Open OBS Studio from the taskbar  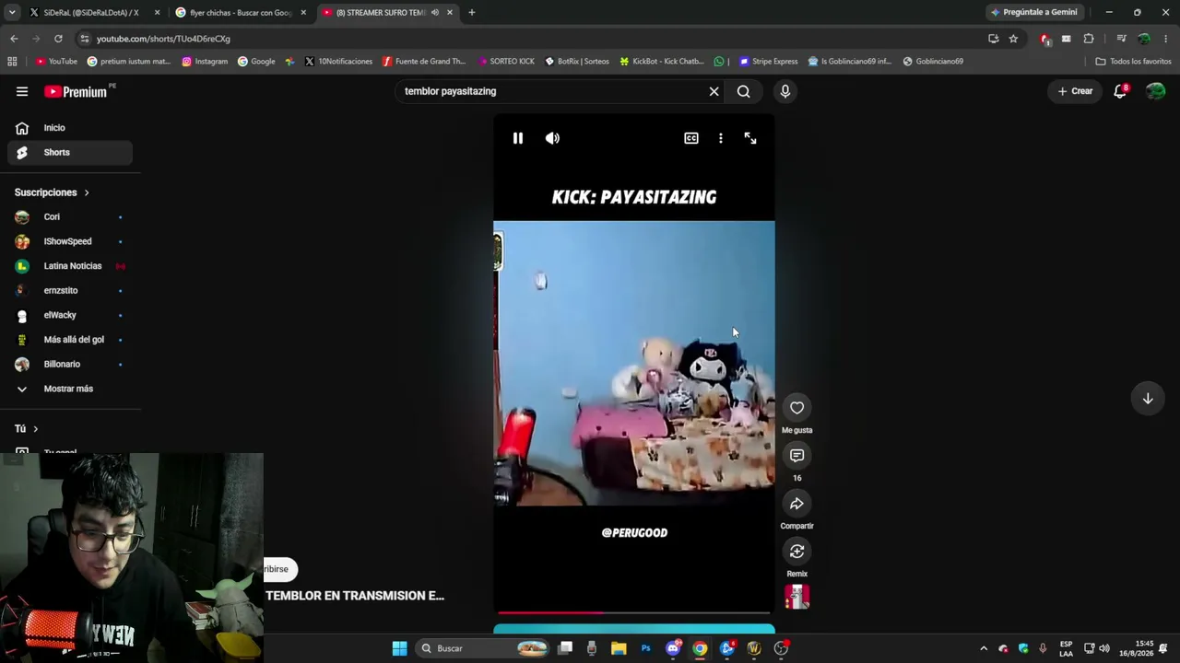[781, 648]
